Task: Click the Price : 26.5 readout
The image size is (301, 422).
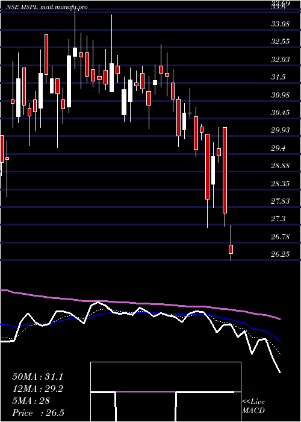Action: coord(38,413)
